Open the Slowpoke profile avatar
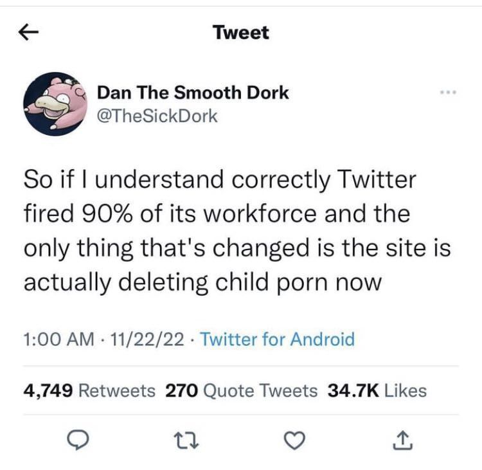 click(55, 103)
